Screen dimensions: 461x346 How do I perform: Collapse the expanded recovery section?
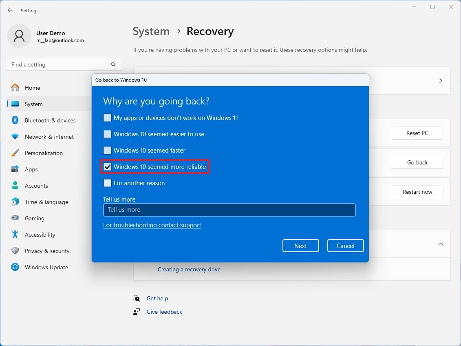click(440, 244)
